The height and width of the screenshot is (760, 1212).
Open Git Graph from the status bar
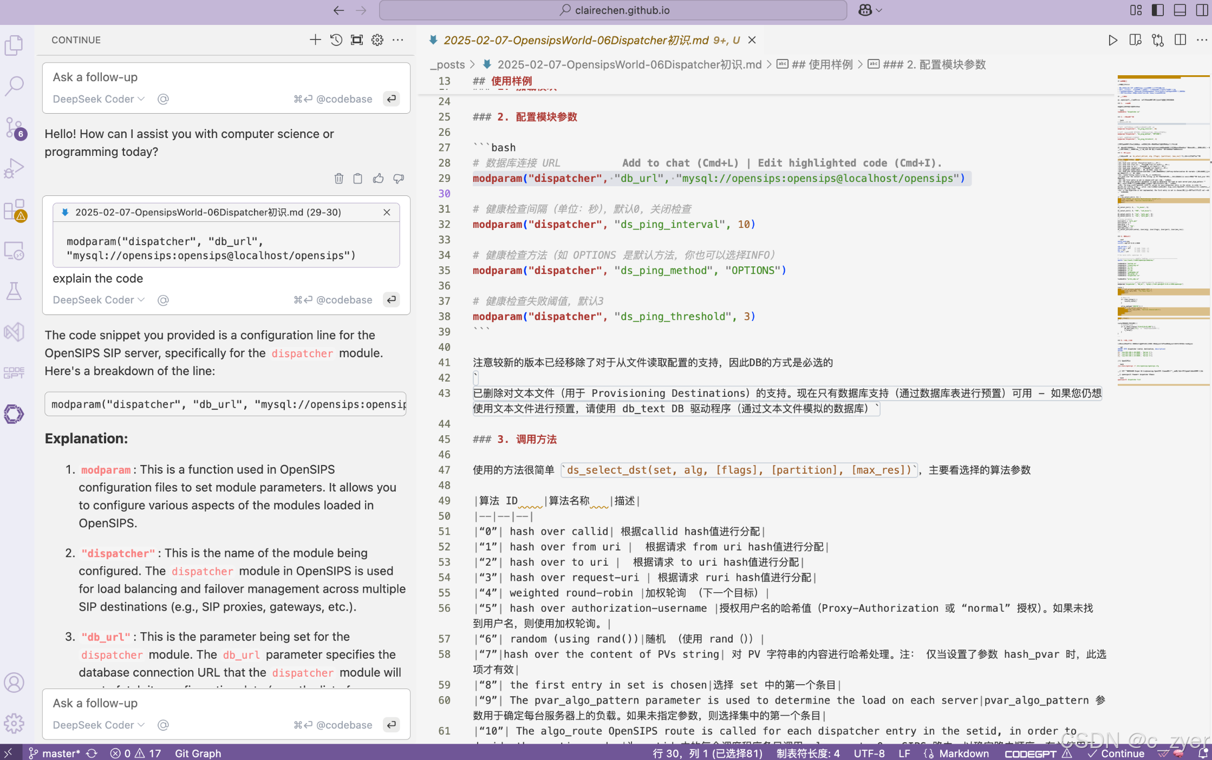[x=198, y=753]
